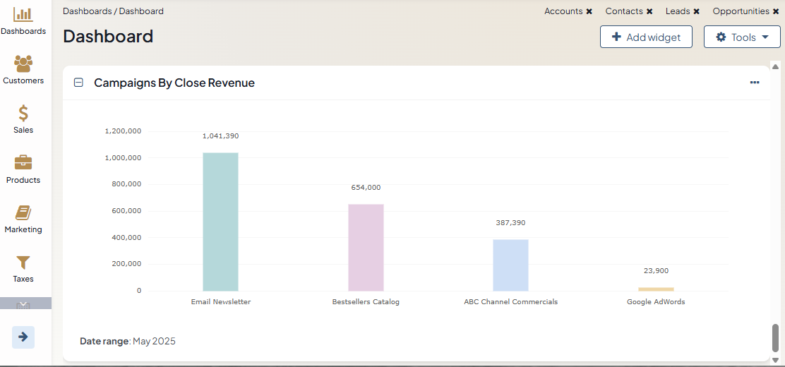This screenshot has width=785, height=367.
Task: Collapse Campaigns By Close Revenue widget
Action: point(79,83)
